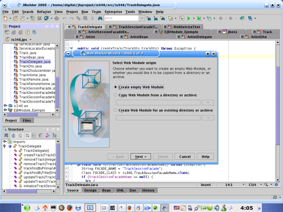Click the magnifier zoom icon in editor status bar
283x212 pixels.
tap(266, 185)
